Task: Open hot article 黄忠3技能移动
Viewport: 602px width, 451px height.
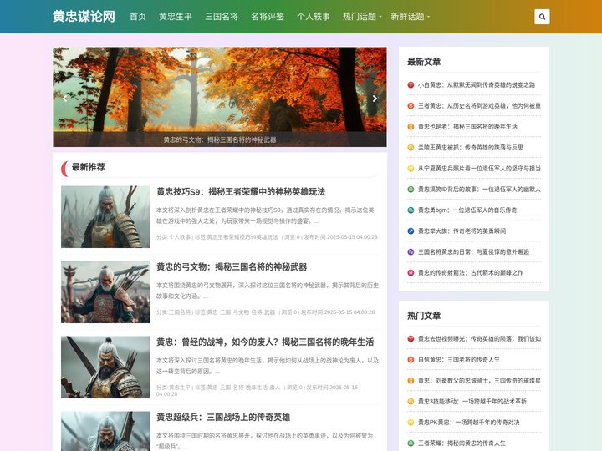Action: click(472, 402)
